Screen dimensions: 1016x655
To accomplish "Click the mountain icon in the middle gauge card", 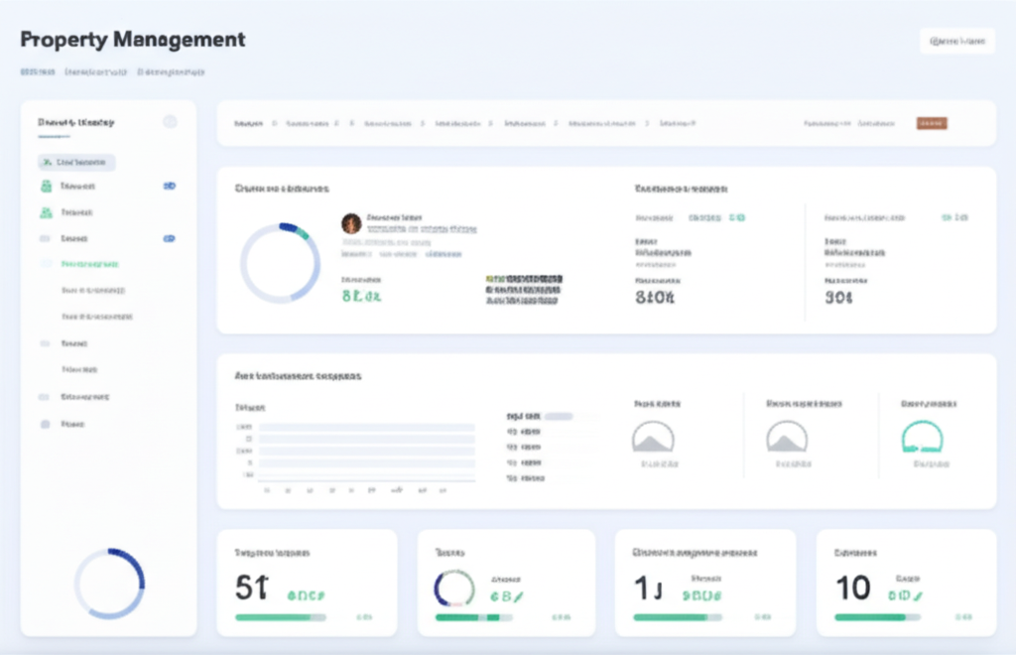I will [x=787, y=438].
